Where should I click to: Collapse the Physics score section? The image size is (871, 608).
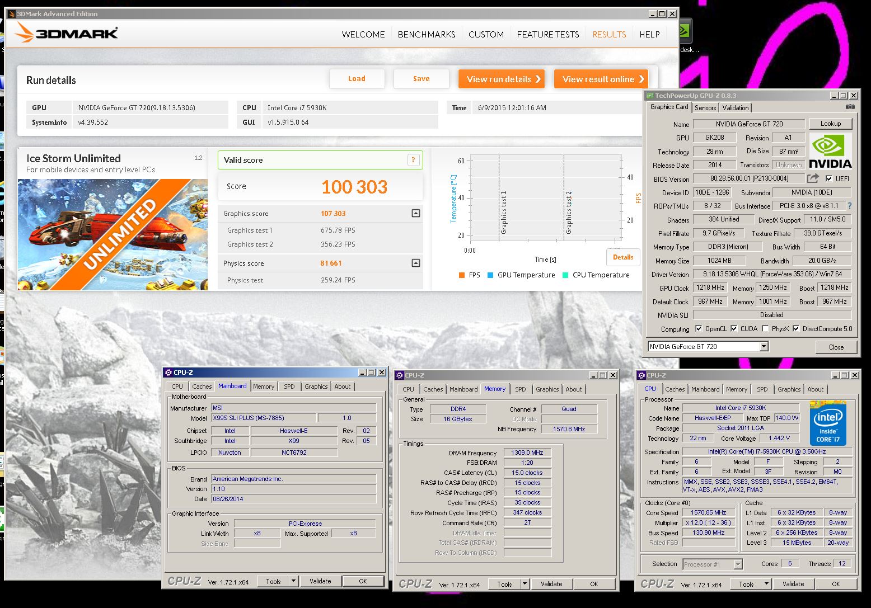tap(415, 263)
